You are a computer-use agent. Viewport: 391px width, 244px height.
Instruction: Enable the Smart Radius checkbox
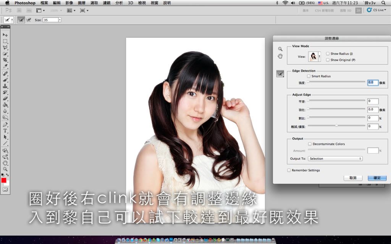click(x=309, y=76)
